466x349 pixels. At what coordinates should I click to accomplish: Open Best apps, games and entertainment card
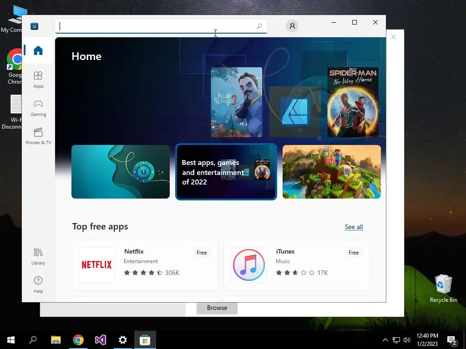point(226,171)
